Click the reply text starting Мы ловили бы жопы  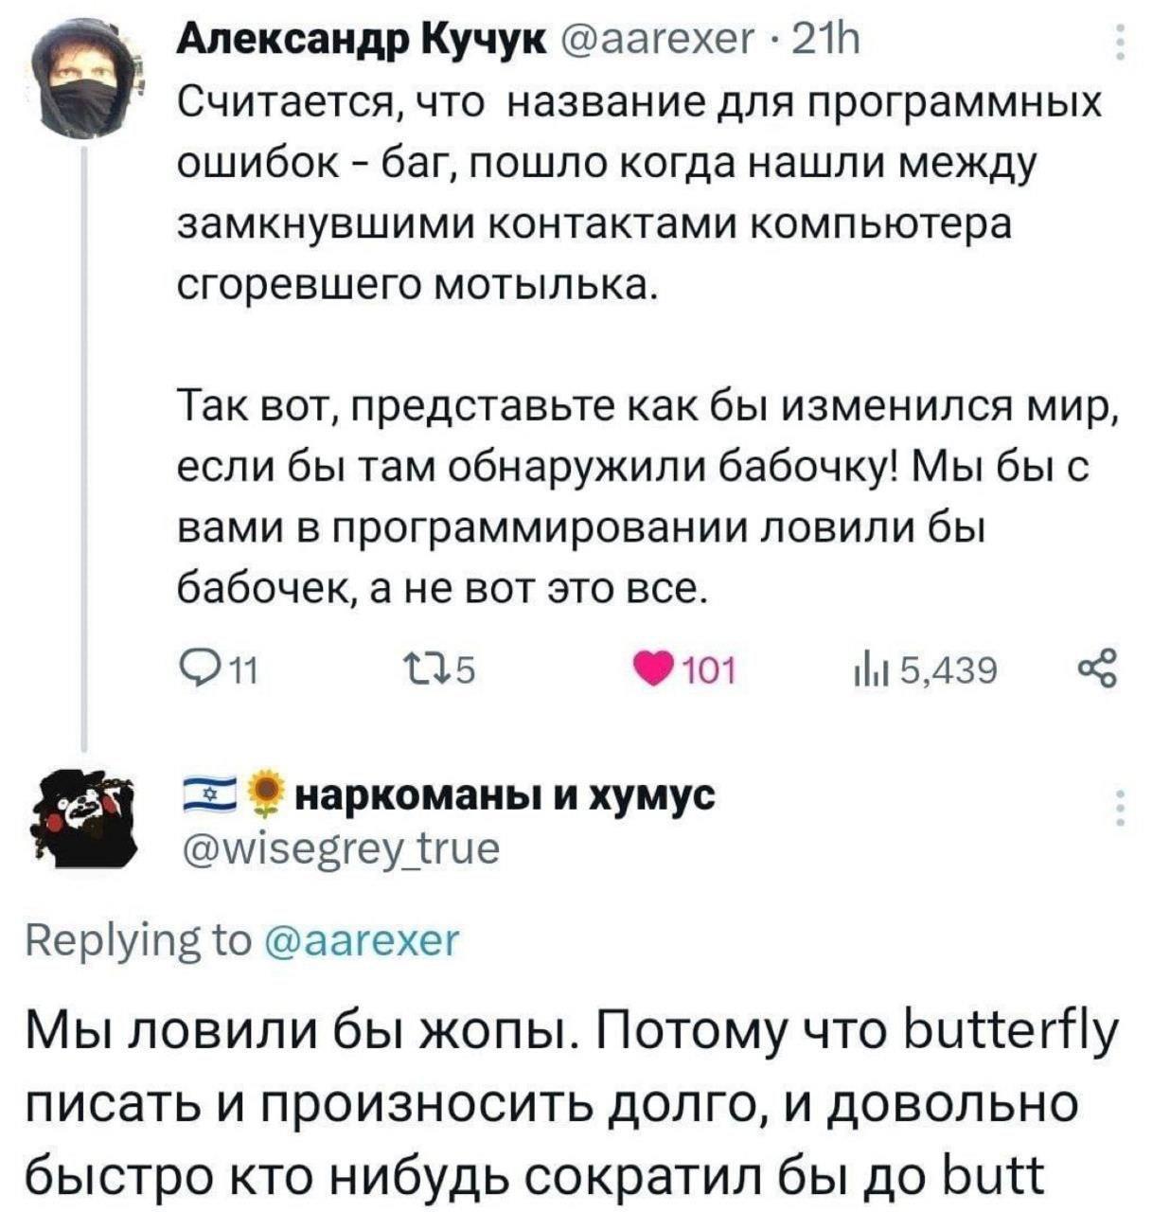(x=572, y=1103)
